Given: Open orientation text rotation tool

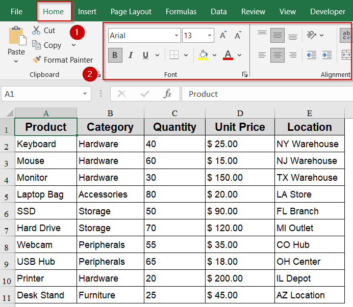Looking at the screenshot, I should tap(311, 35).
